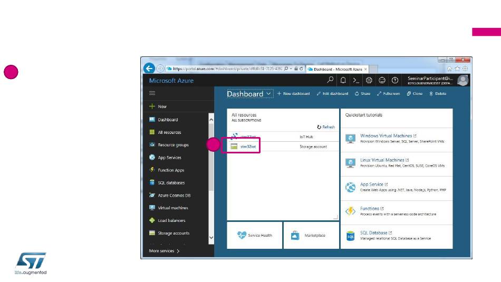The width and height of the screenshot is (501, 282).
Task: Click the Functions lightning bolt icon
Action: point(350,211)
